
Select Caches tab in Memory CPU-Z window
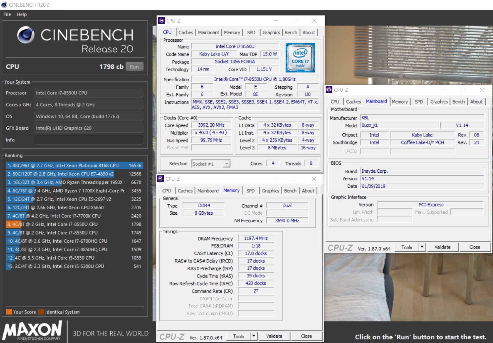[x=185, y=191]
